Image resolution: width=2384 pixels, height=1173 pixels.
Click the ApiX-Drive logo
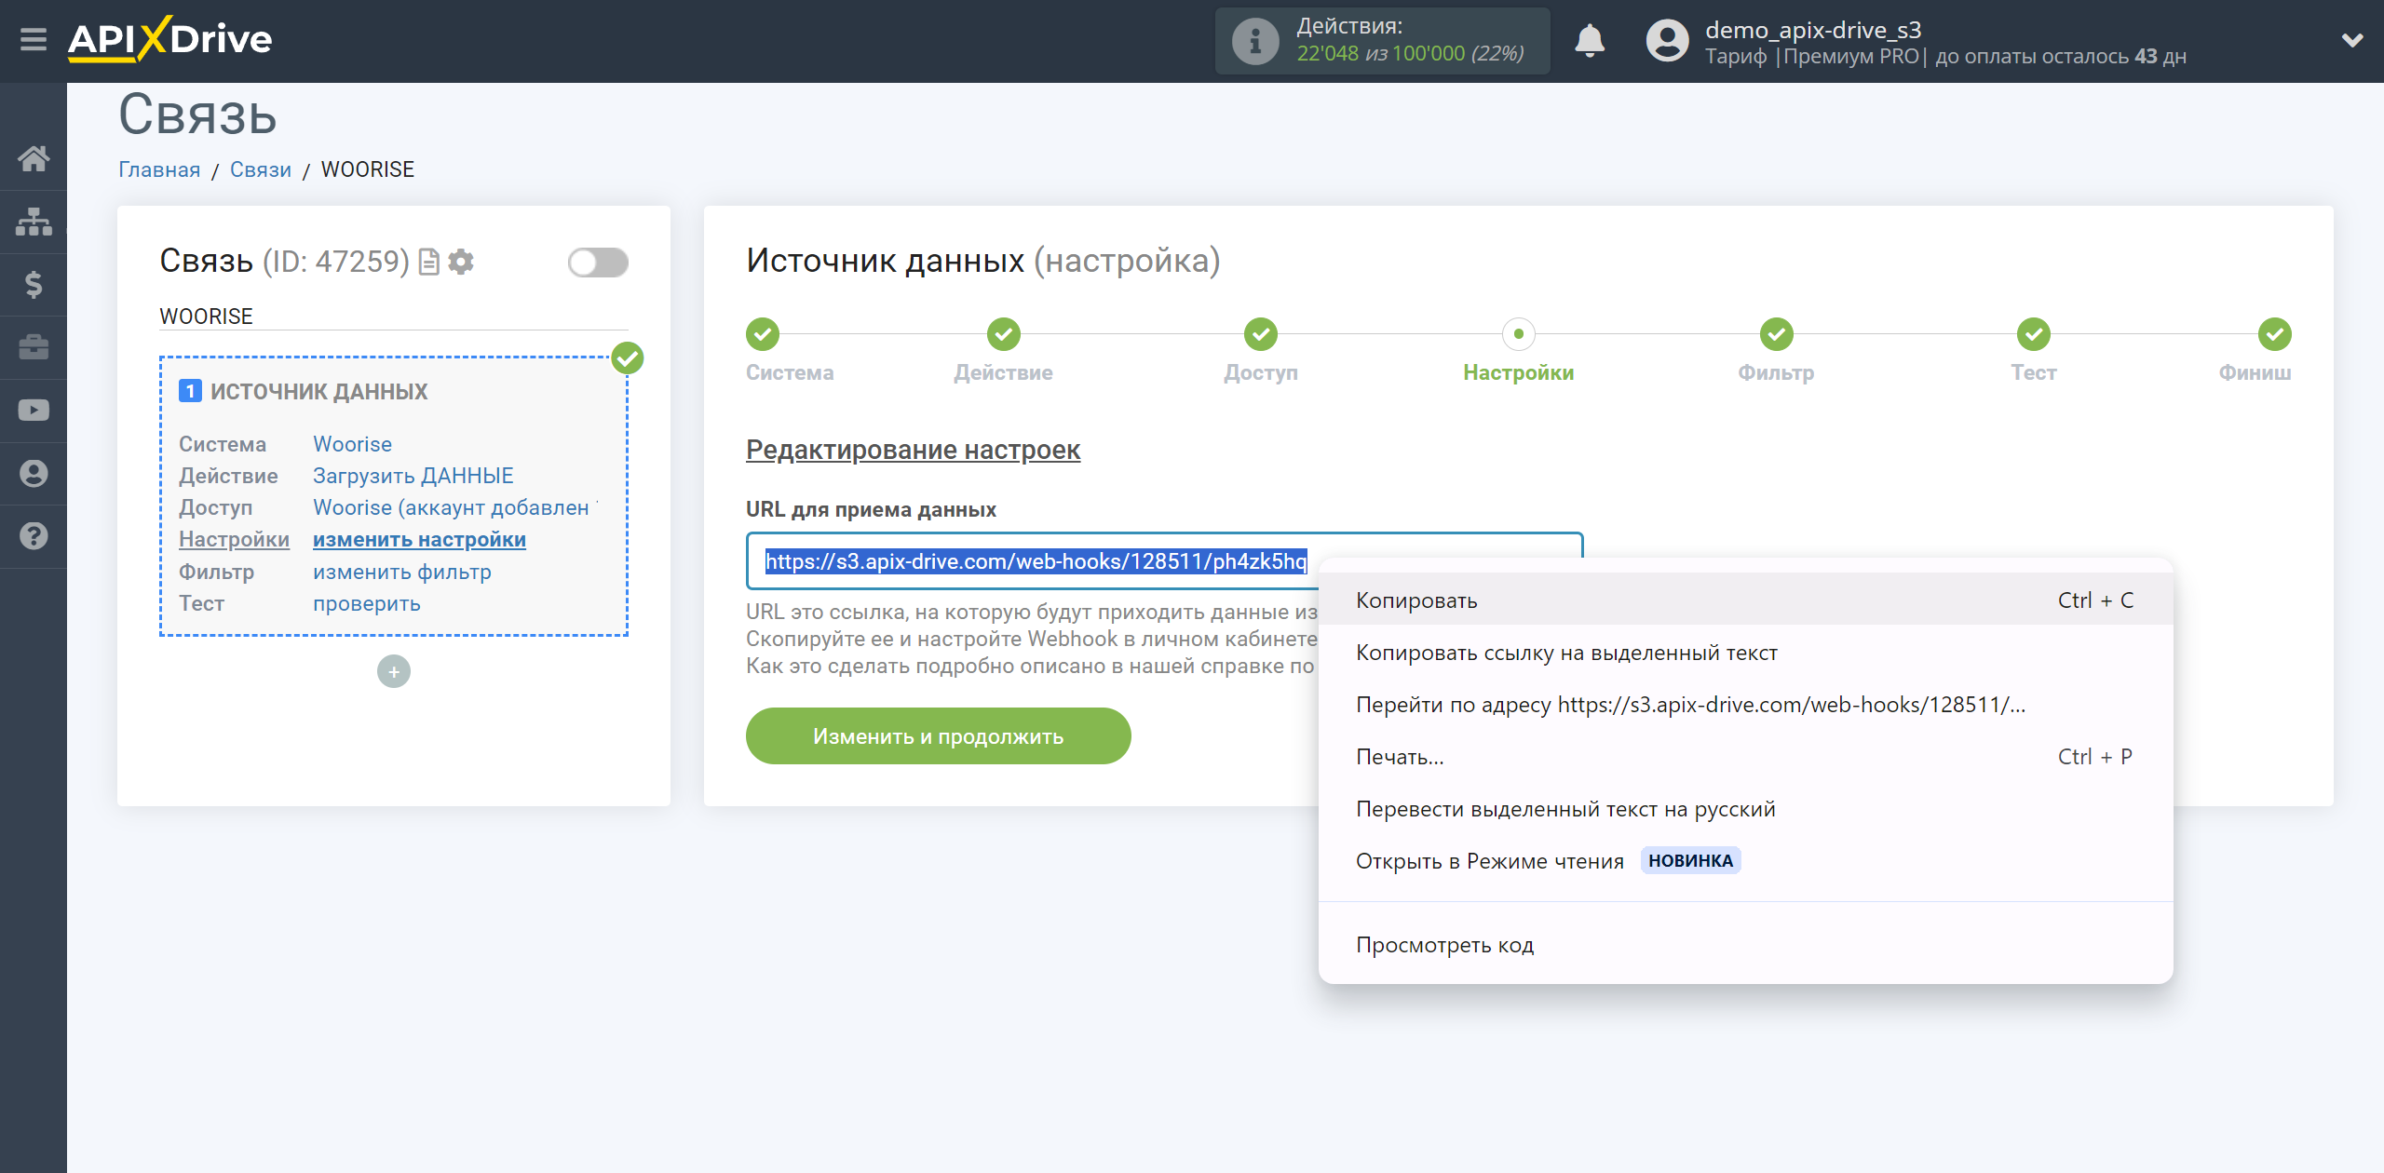(170, 39)
